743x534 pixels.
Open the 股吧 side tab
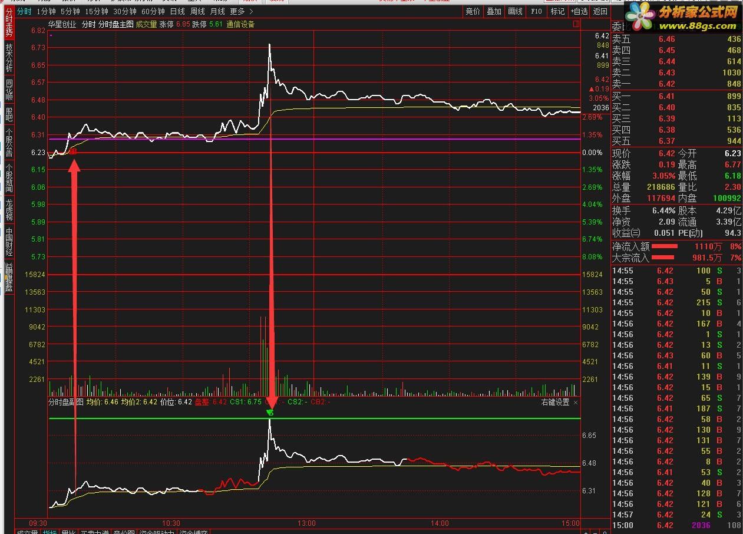pyautogui.click(x=9, y=113)
